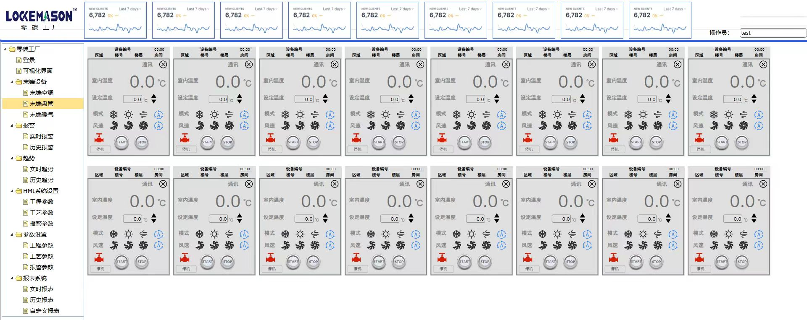Click the 设定温度 input in top-row second panel
Screen dimensions: 807x320
pyautogui.click(x=218, y=99)
